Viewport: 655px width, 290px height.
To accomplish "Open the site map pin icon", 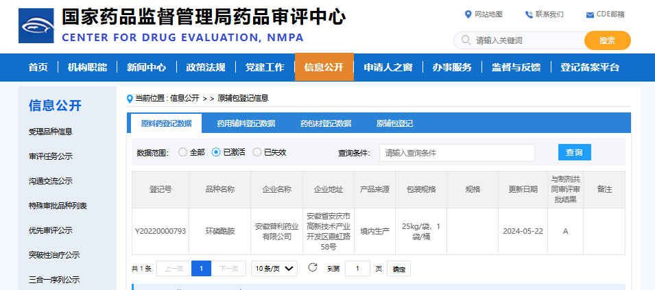I will (468, 14).
